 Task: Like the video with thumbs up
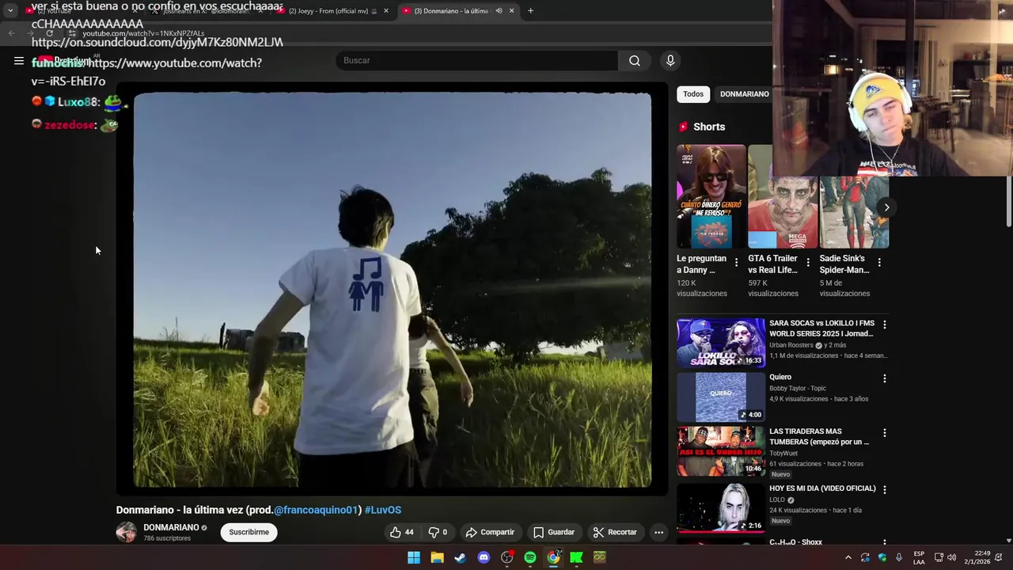pos(402,532)
